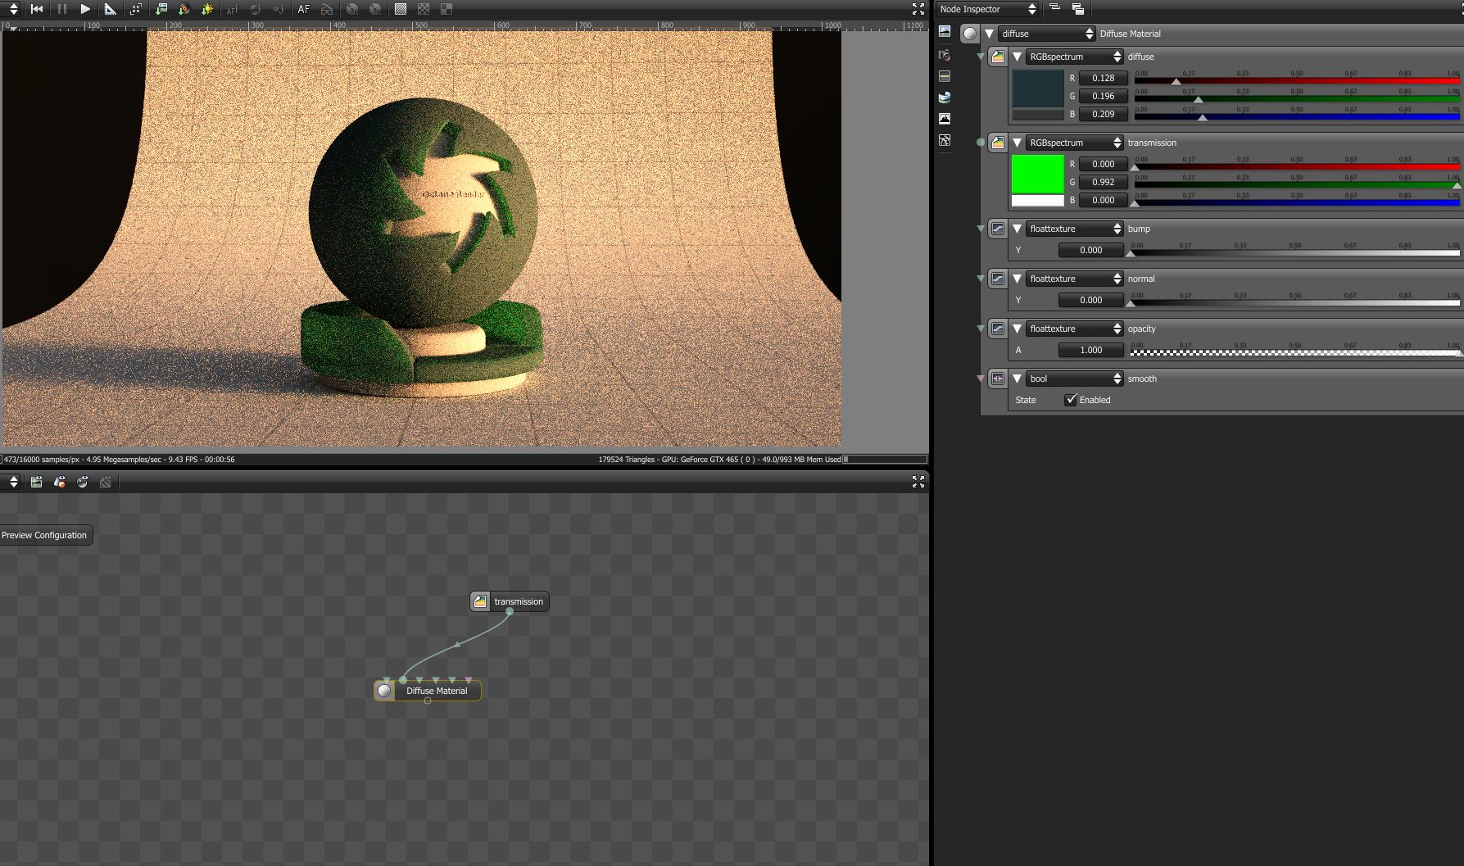Image resolution: width=1464 pixels, height=866 pixels.
Task: Click the overlapping windows icon in Node Inspector
Action: (x=1078, y=9)
